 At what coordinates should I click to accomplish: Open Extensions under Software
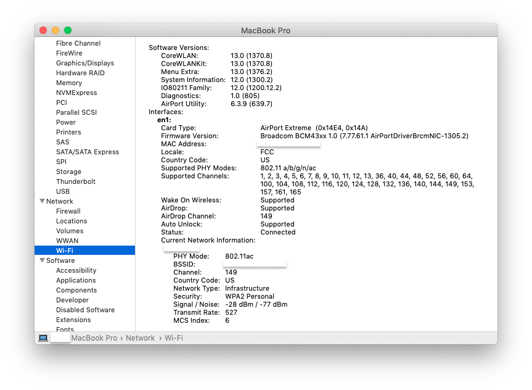(x=73, y=319)
